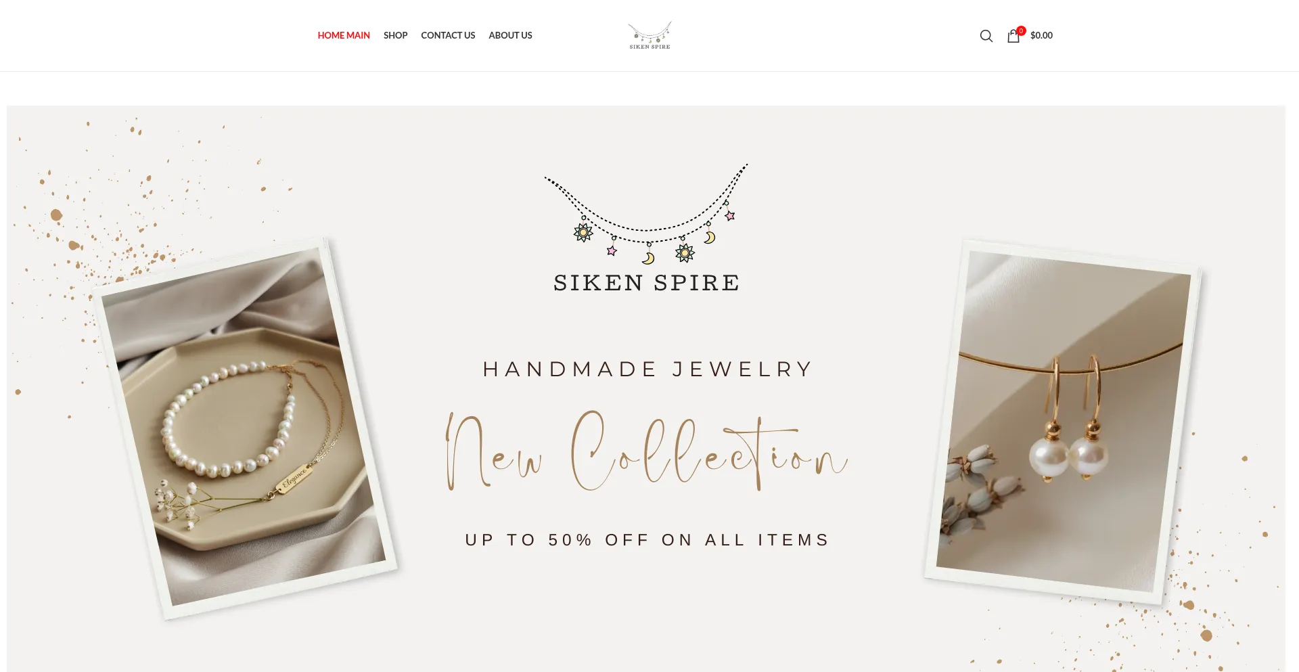
Task: Click the large SIKEN SPIRE banner title
Action: coord(646,282)
